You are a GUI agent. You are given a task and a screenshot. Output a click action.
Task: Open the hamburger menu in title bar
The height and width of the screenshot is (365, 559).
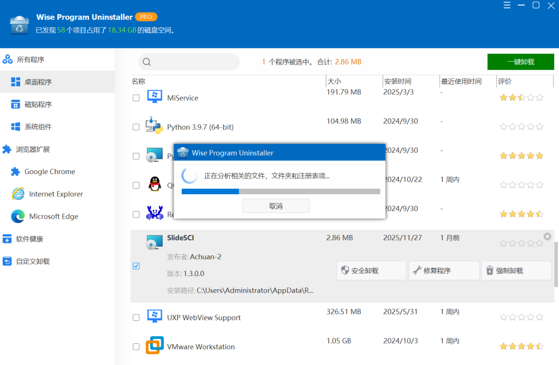[x=507, y=5]
